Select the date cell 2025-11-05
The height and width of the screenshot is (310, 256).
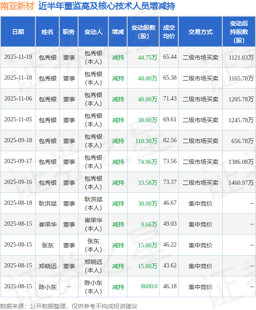[x=18, y=119]
